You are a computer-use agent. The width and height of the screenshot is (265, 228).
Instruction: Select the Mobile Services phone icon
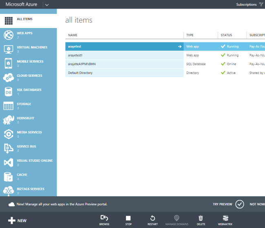click(x=9, y=63)
